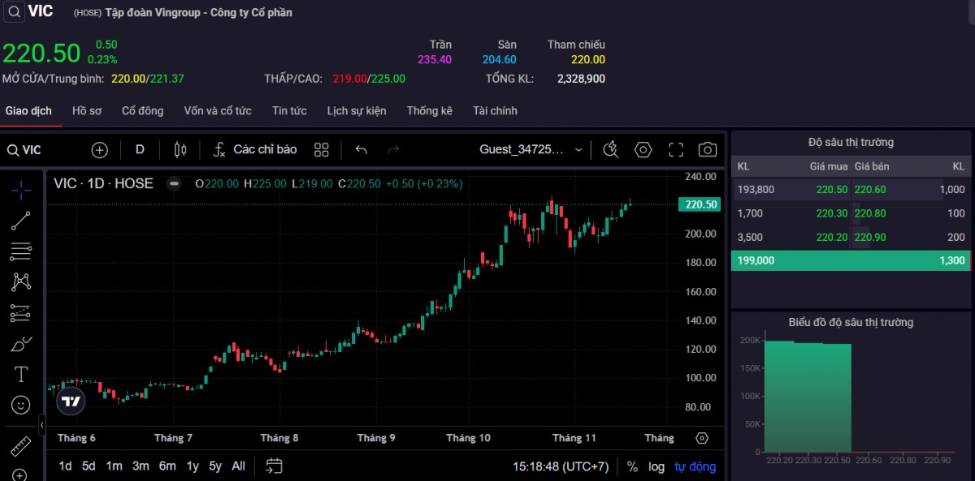The image size is (975, 481).
Task: Enter fullscreen chart mode
Action: [x=676, y=150]
